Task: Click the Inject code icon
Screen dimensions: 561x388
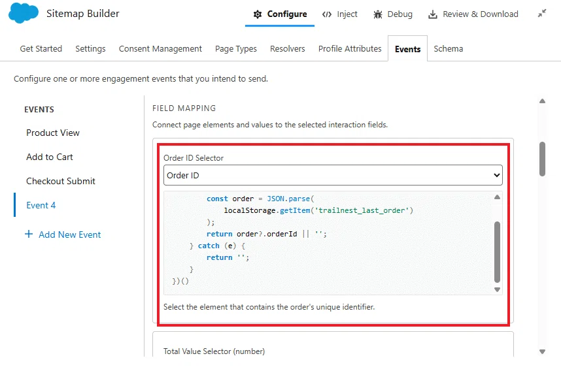Action: [x=327, y=14]
